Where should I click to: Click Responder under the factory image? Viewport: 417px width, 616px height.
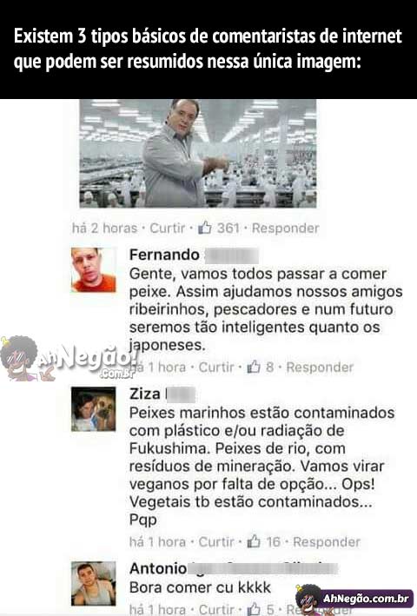[286, 228]
